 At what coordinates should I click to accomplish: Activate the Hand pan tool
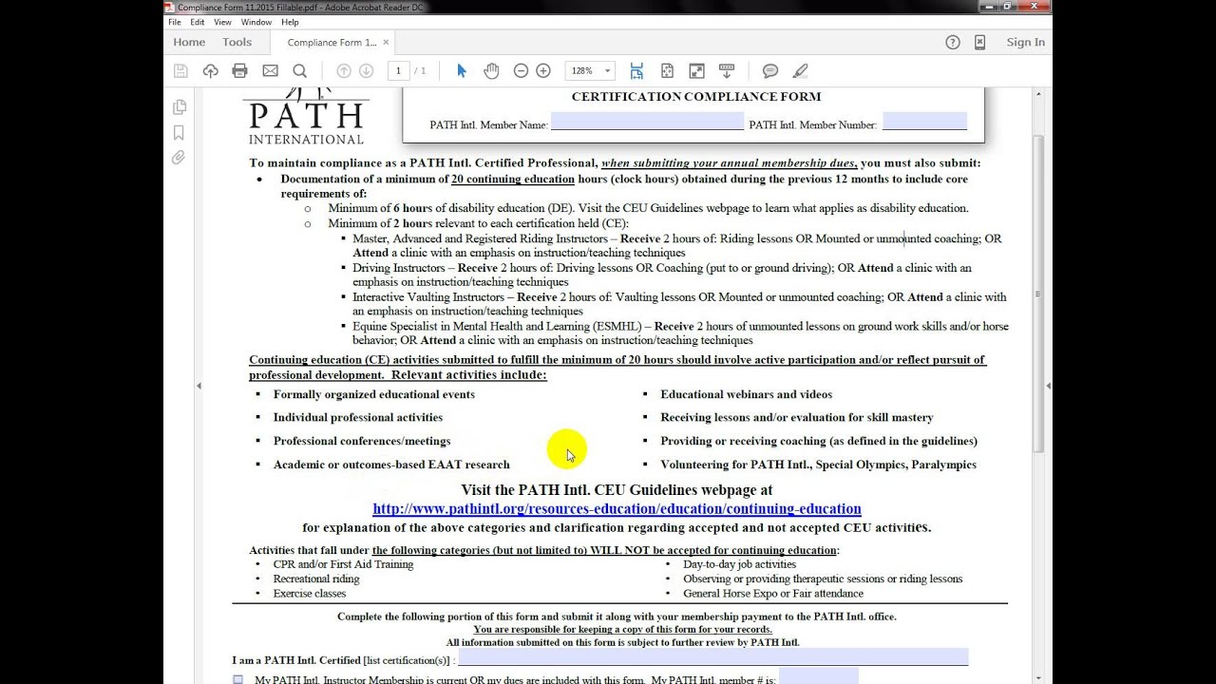[x=491, y=71]
